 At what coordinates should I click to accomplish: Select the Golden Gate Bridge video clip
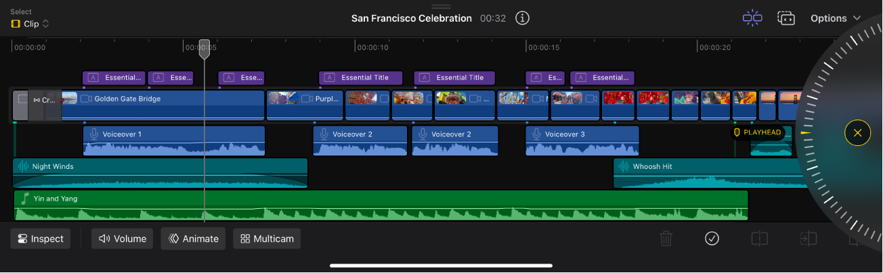(163, 105)
